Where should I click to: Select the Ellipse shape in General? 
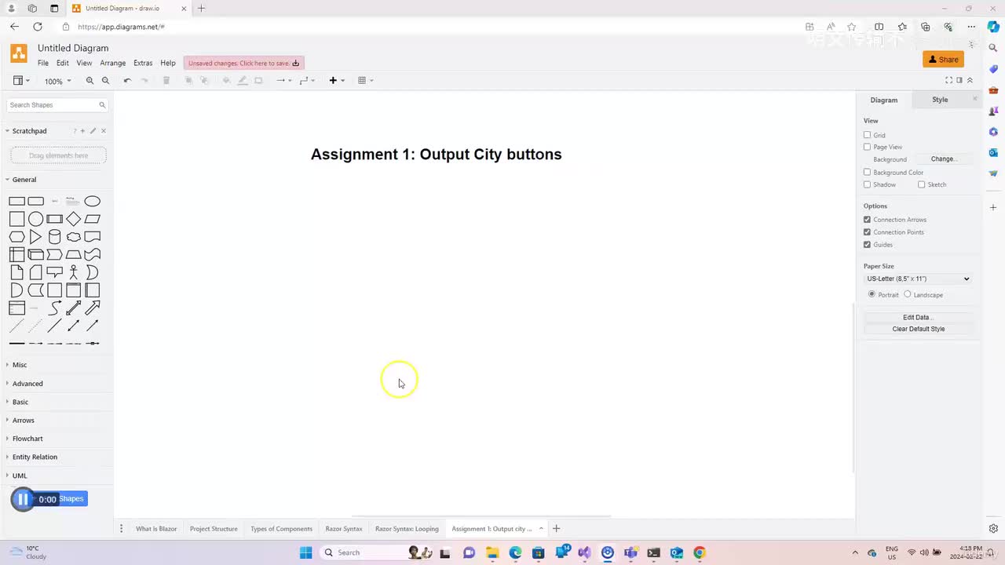tap(93, 201)
